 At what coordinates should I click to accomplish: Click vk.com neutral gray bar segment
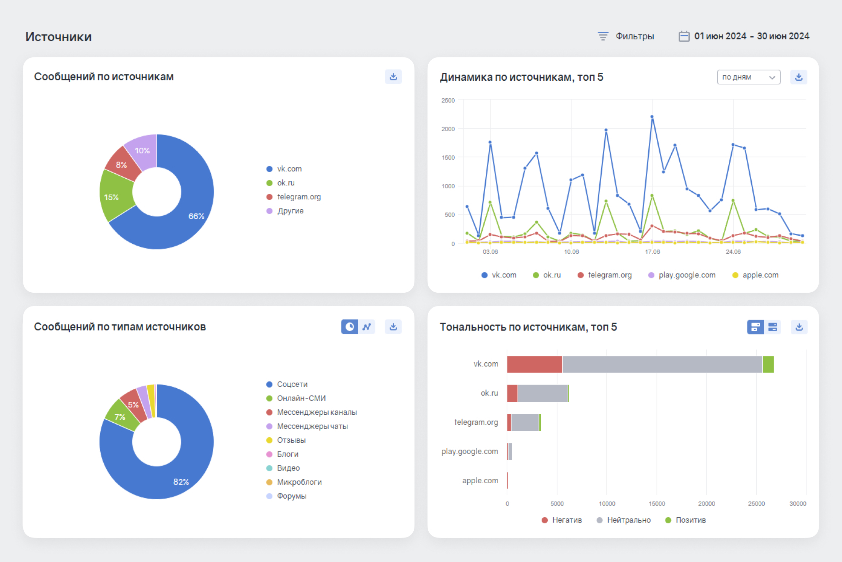tap(662, 364)
